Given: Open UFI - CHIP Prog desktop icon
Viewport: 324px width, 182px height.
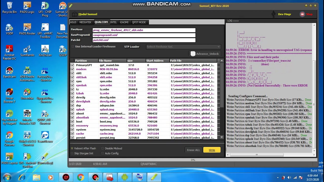Looking at the screenshot, I should (x=45, y=9).
